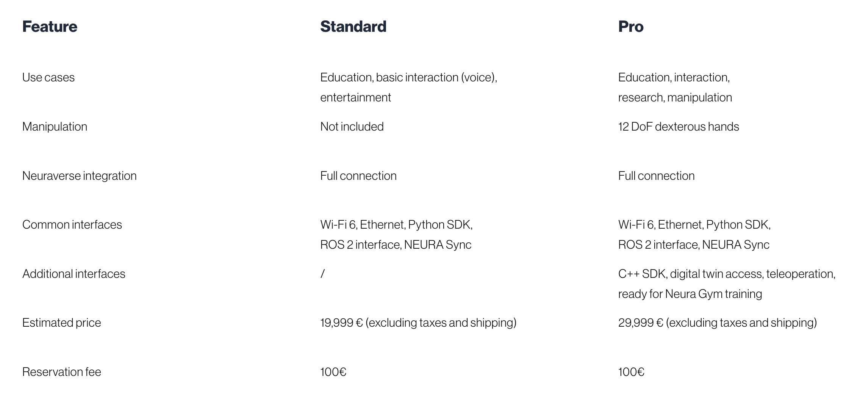This screenshot has width=860, height=399.
Task: Select the Reservation fee row label
Action: pos(61,372)
